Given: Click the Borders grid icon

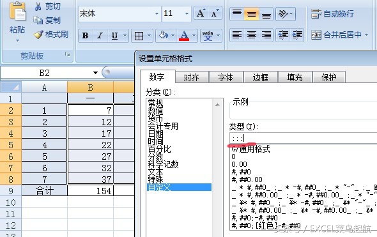Looking at the screenshot, I should (x=139, y=36).
